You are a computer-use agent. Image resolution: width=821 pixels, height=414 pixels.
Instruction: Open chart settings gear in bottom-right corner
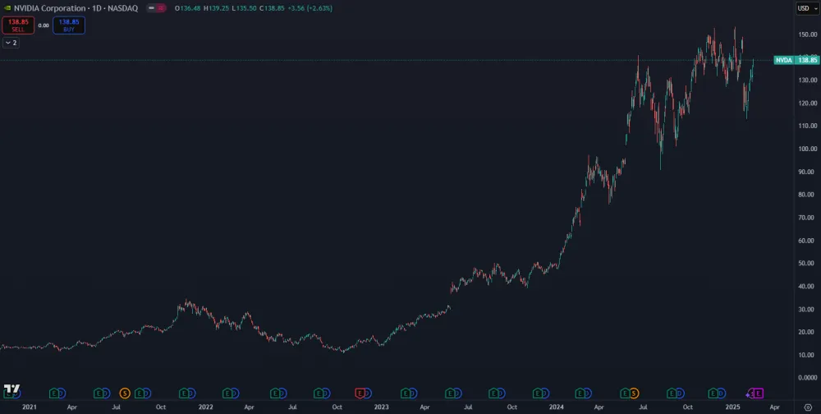[807, 407]
